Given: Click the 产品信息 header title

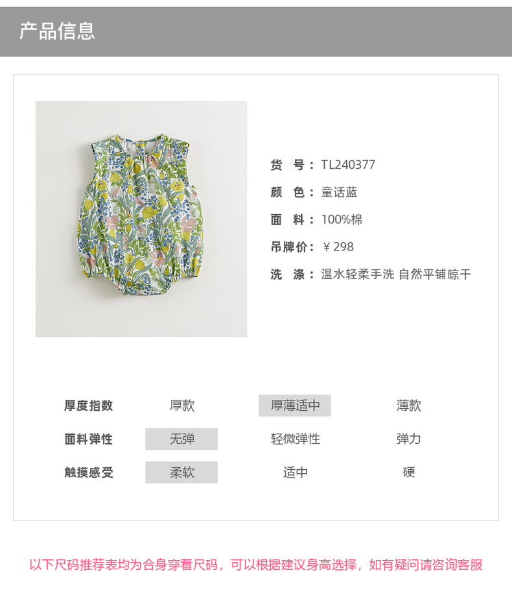Looking at the screenshot, I should coord(57,31).
